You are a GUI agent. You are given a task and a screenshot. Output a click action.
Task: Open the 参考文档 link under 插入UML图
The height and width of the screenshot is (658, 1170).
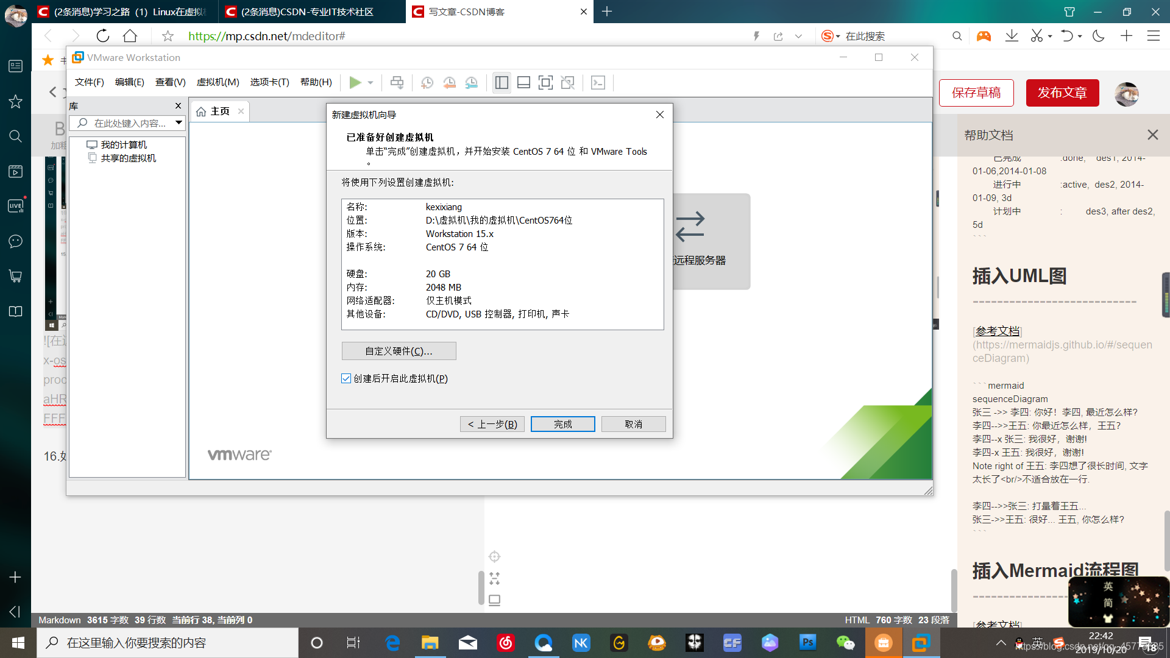pos(998,331)
